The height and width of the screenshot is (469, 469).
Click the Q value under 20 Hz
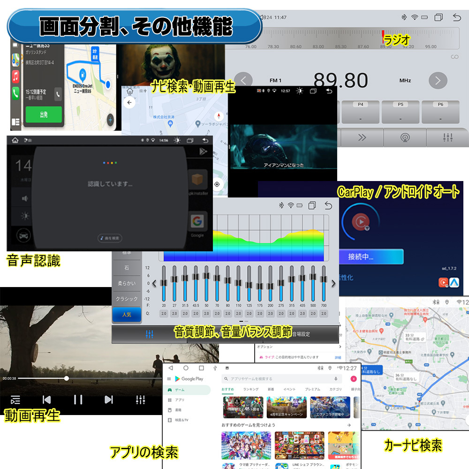click(x=164, y=313)
